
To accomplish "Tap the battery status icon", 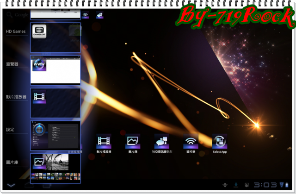I will click(287, 185).
